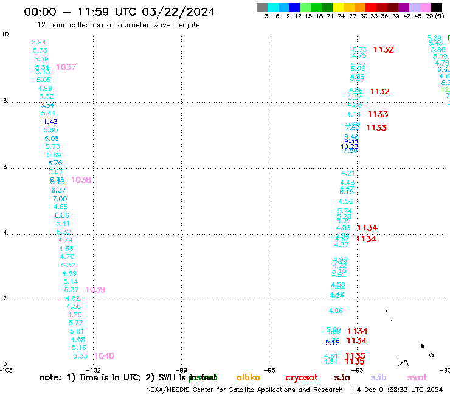Click the wave height value '6.08'

pyautogui.click(x=52, y=139)
